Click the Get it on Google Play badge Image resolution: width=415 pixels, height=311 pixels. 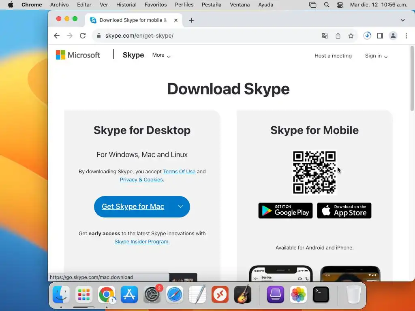pos(285,211)
